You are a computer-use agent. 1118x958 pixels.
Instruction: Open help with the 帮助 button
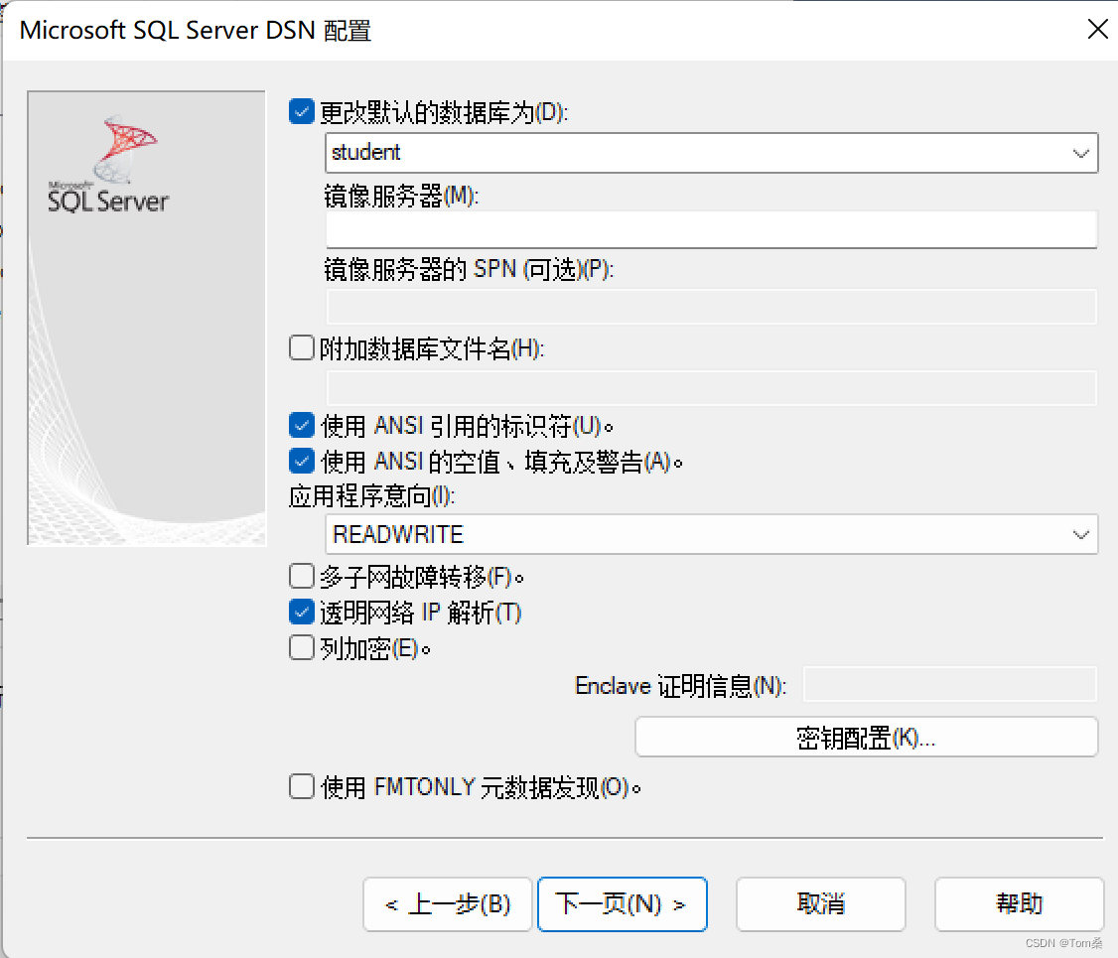coord(1020,903)
